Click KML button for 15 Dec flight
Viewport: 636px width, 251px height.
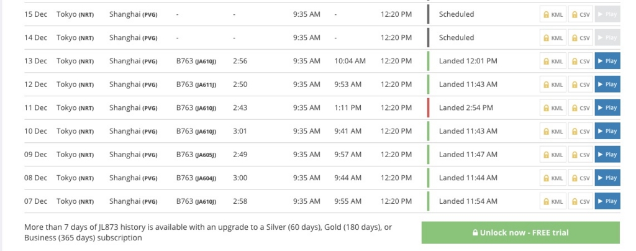coord(553,14)
